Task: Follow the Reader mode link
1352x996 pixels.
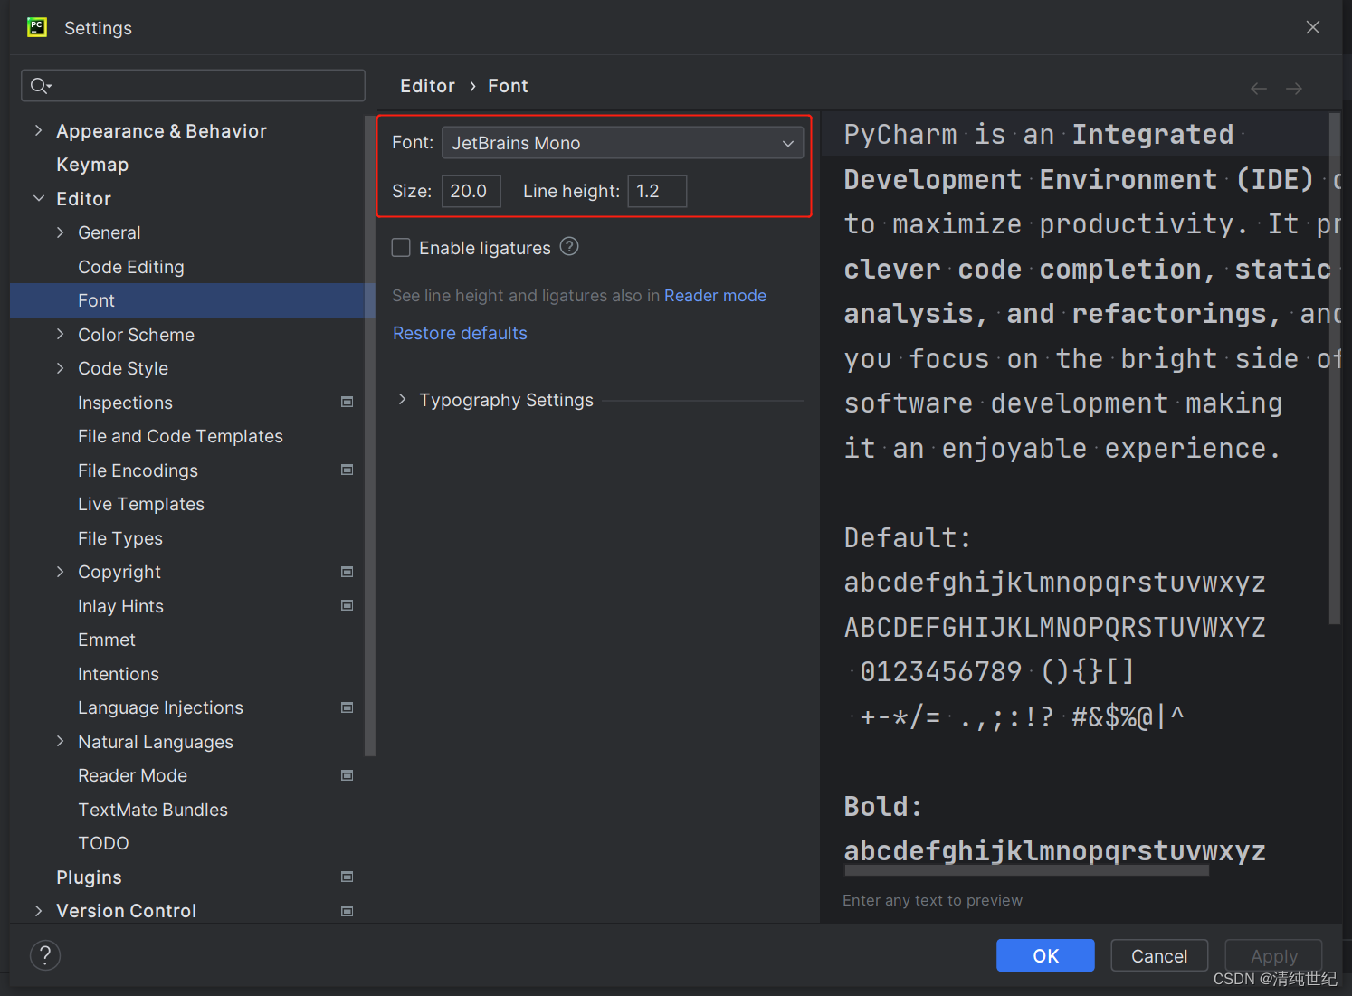Action: tap(715, 296)
